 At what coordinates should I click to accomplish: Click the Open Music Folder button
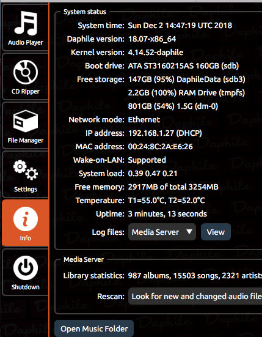[94, 328]
